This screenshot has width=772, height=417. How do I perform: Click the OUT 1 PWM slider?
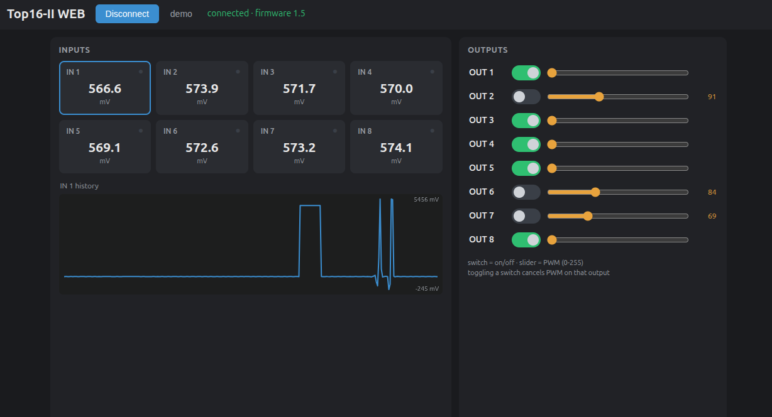pyautogui.click(x=618, y=73)
